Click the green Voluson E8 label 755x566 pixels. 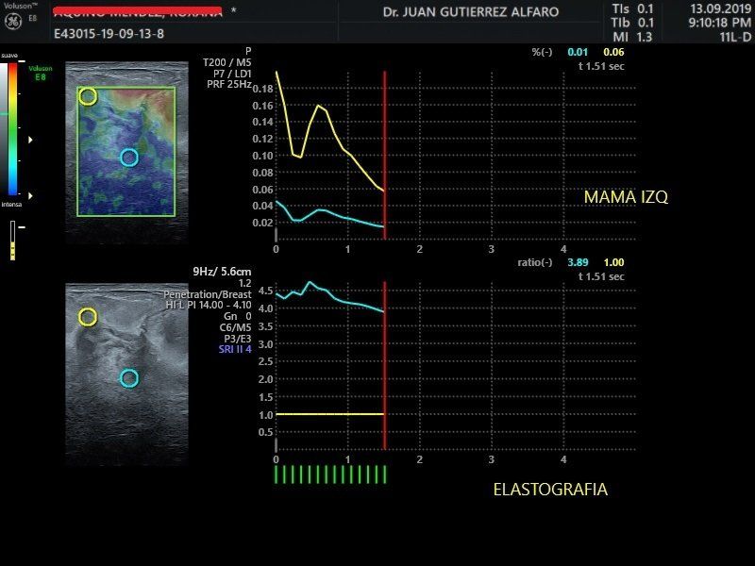tap(41, 73)
